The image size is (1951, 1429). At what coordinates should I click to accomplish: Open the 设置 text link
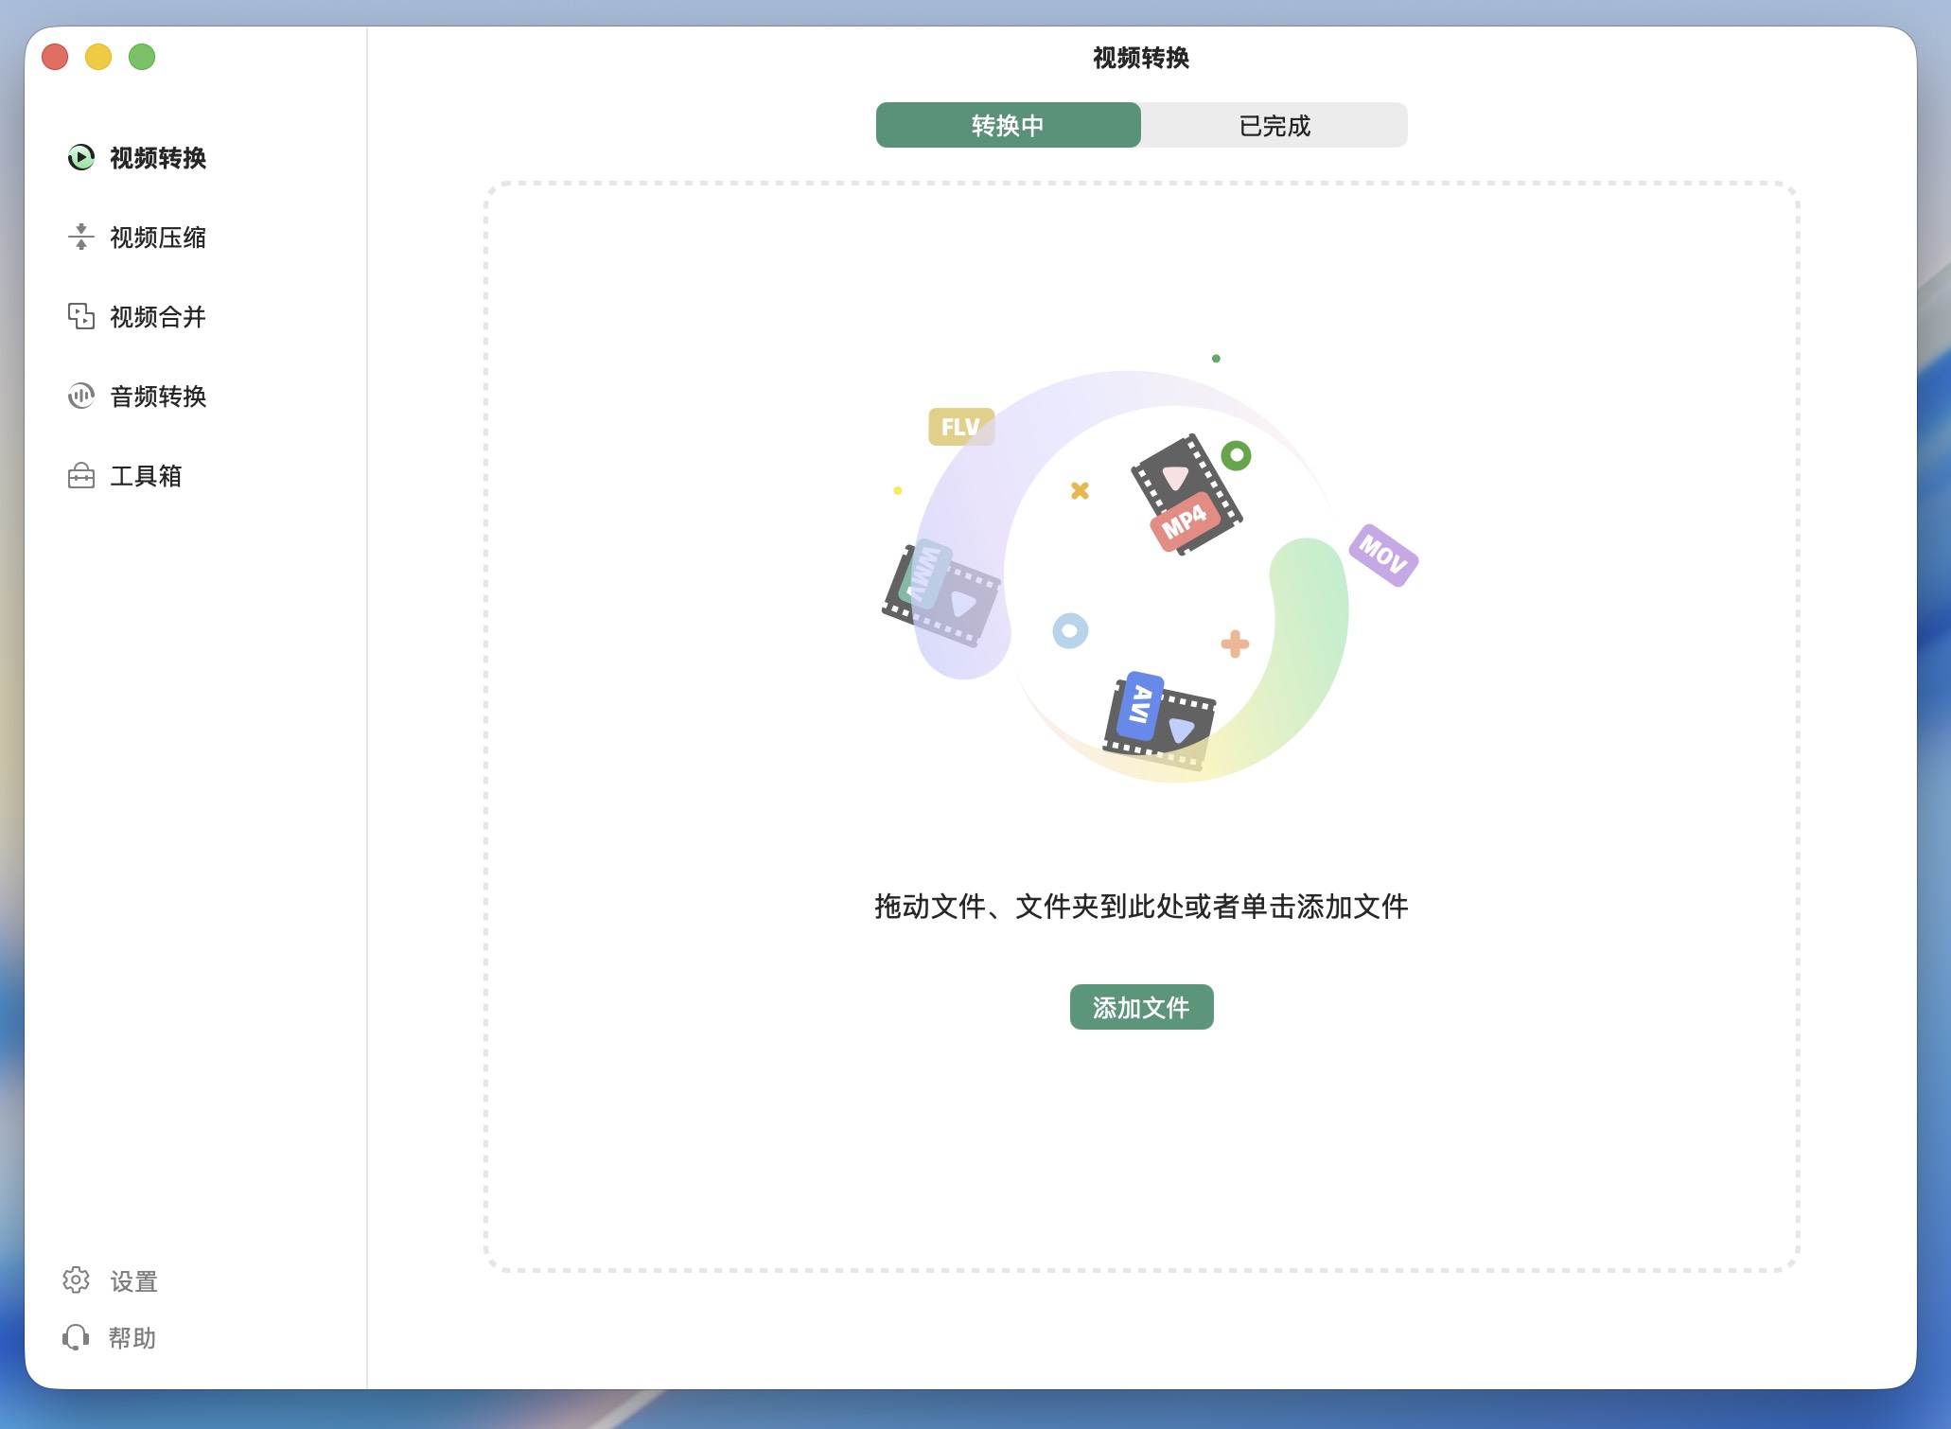(x=133, y=1281)
